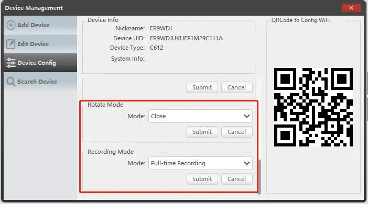Go to the Search Device tab

[40, 81]
